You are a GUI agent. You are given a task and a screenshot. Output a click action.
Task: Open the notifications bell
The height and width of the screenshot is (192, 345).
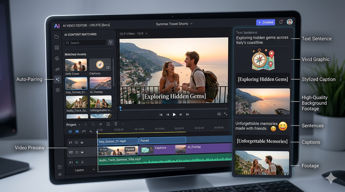(281, 22)
